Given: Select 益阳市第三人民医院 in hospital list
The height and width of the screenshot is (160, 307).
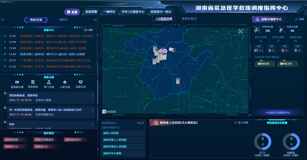Looking at the screenshot, I should click(123, 140).
